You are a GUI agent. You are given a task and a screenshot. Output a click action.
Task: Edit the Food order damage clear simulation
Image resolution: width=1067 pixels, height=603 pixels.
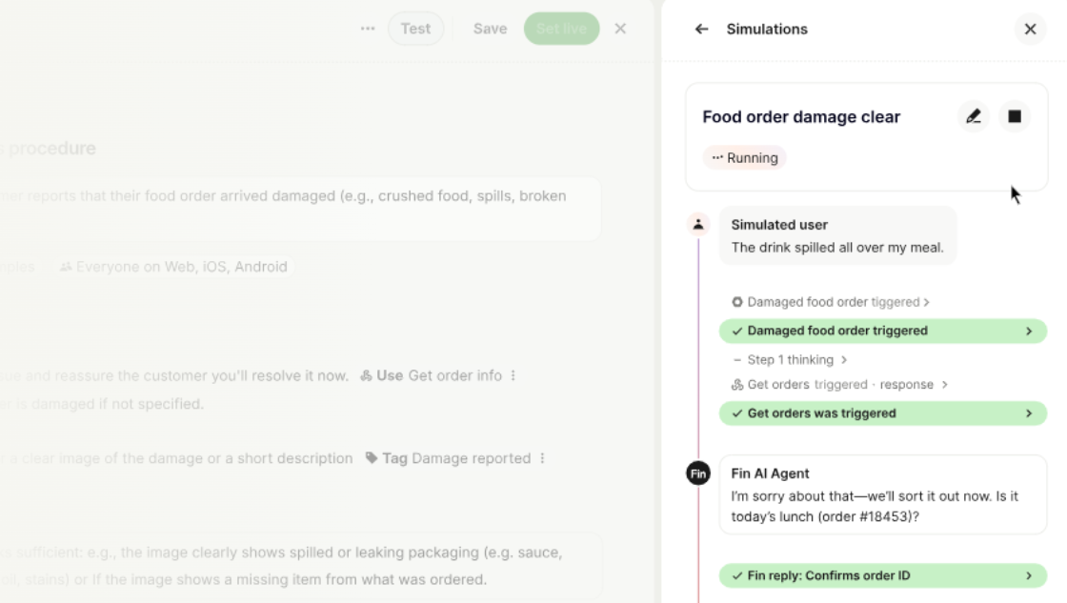click(974, 116)
